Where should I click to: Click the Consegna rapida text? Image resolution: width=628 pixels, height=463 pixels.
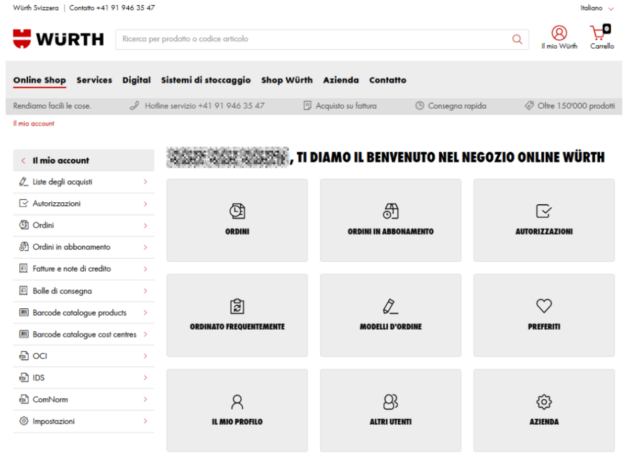[457, 106]
